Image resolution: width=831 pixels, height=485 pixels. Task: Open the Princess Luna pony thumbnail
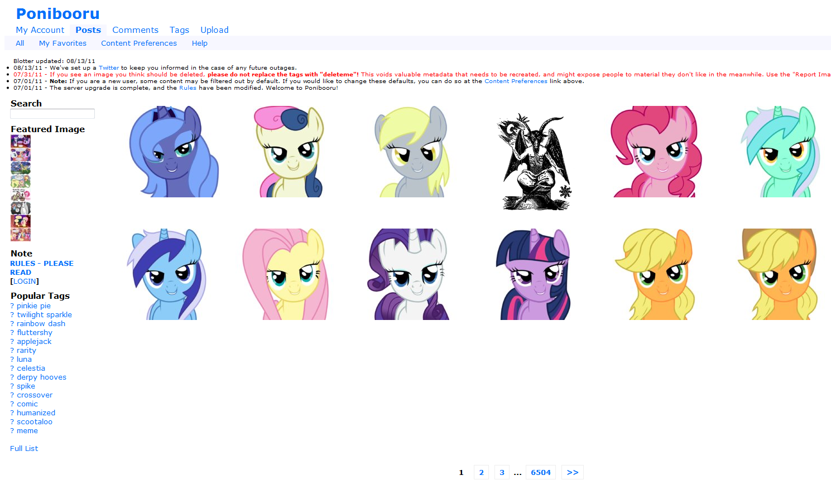click(174, 152)
